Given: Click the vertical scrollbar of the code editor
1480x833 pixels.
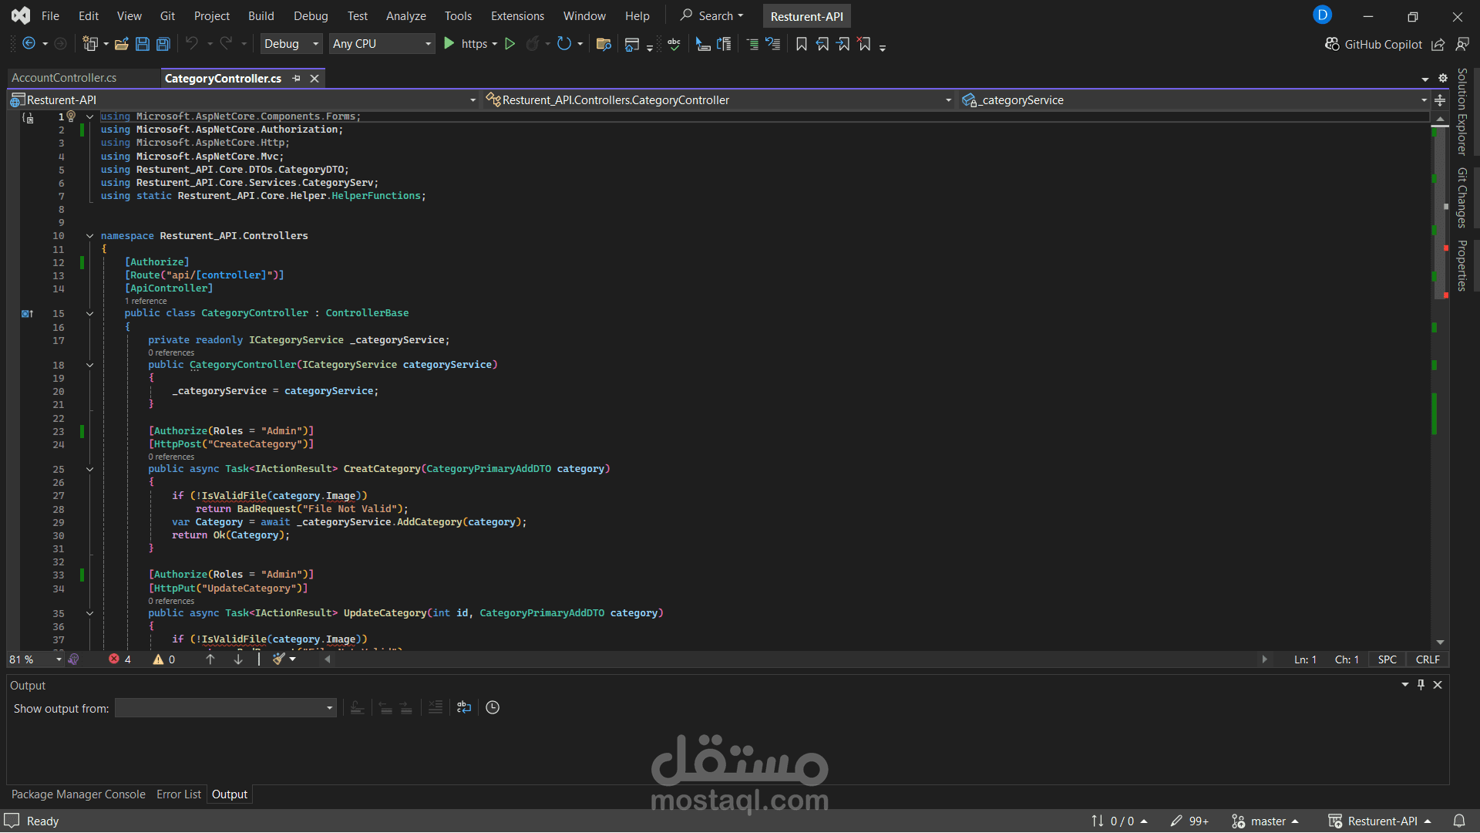Looking at the screenshot, I should [1440, 382].
